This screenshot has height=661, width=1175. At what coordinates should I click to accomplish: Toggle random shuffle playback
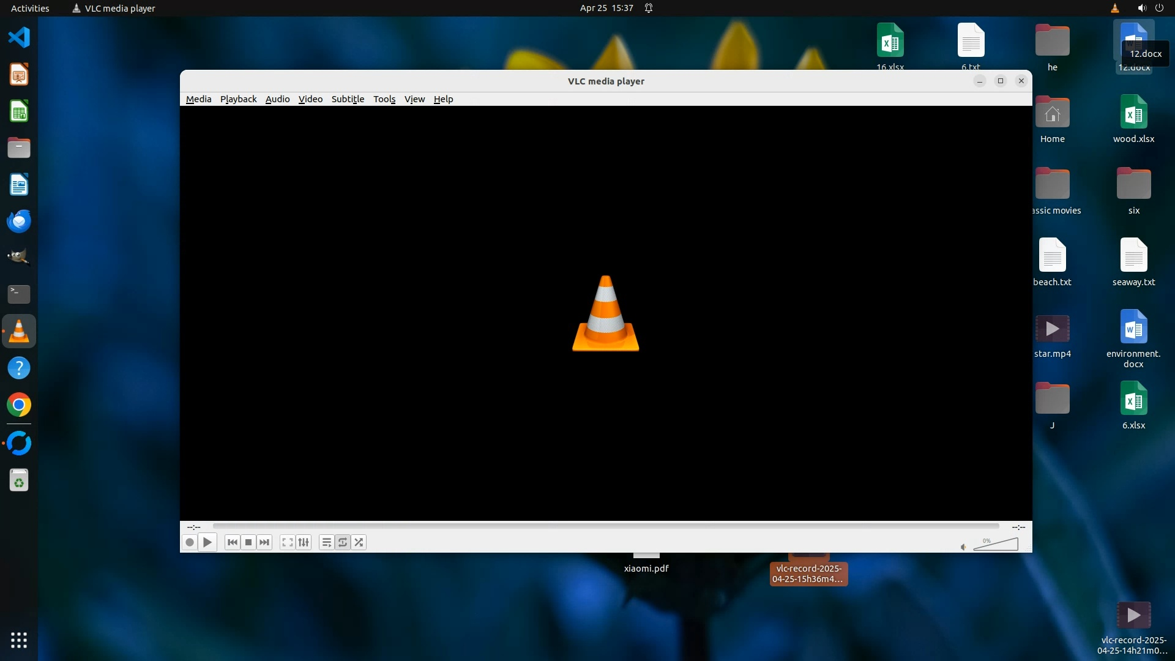(x=359, y=542)
